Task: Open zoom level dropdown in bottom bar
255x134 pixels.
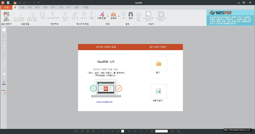Action: coord(169,131)
